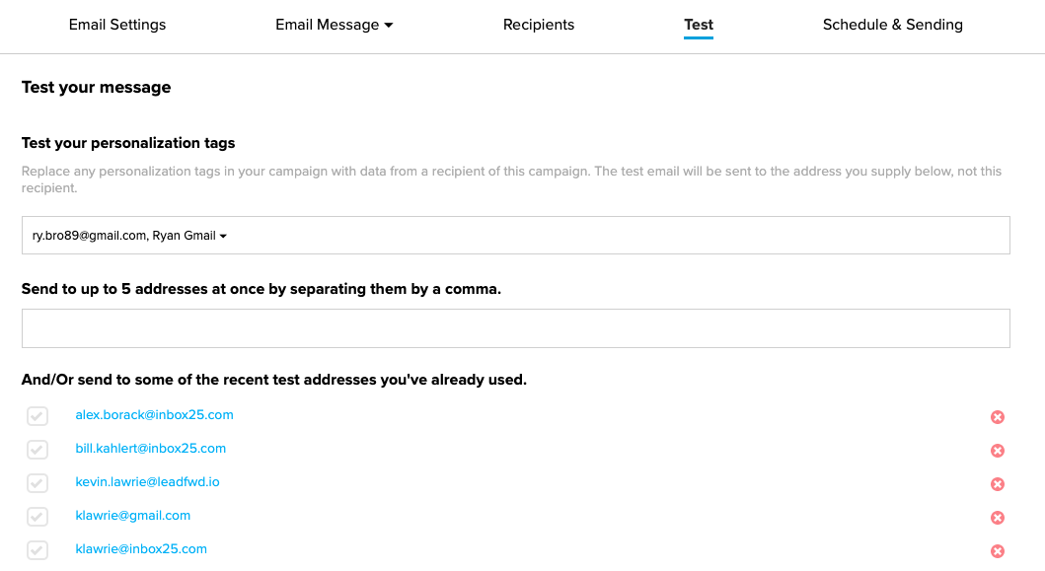Open the Email Message dropdown arrow
The image size is (1045, 571).
[389, 26]
